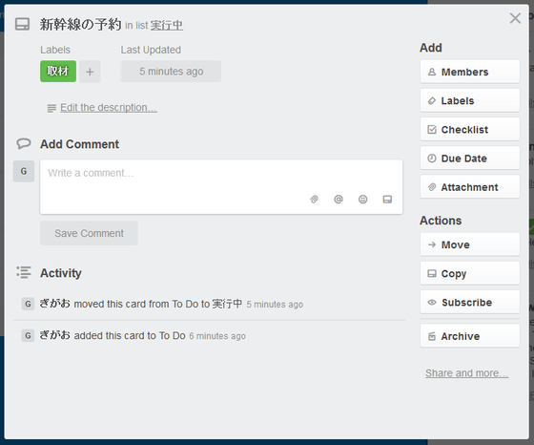Click the green 取材 label
The height and width of the screenshot is (445, 534).
[58, 72]
